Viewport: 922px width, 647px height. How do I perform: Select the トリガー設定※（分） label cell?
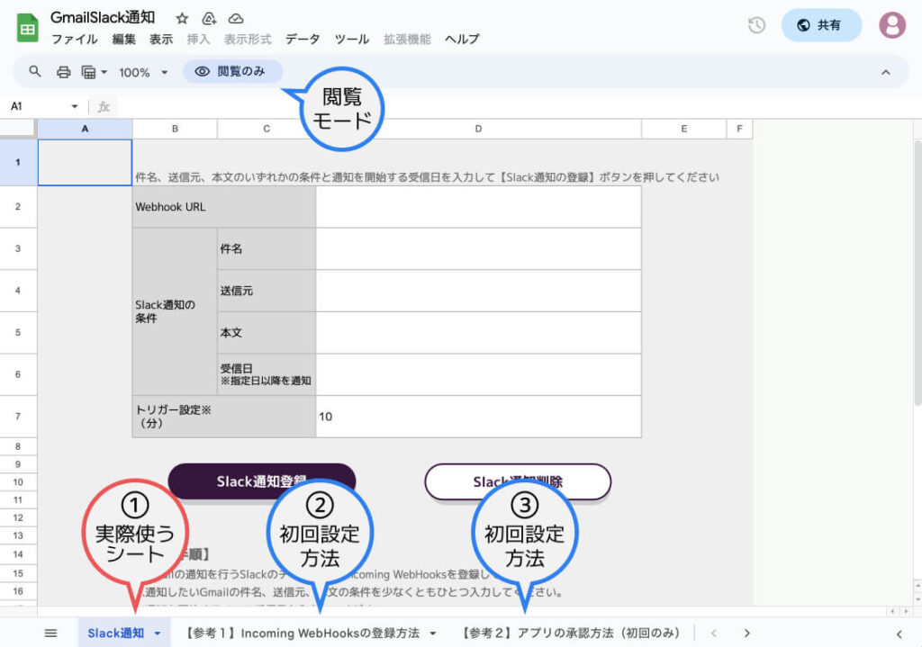224,417
